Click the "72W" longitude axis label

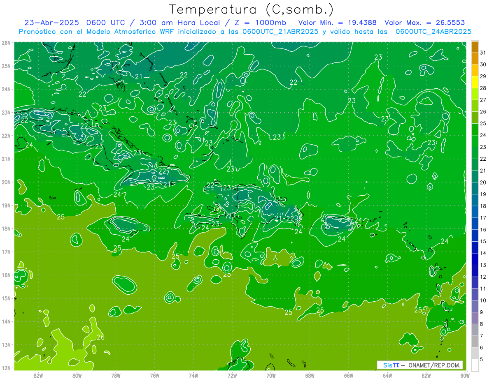point(232,375)
